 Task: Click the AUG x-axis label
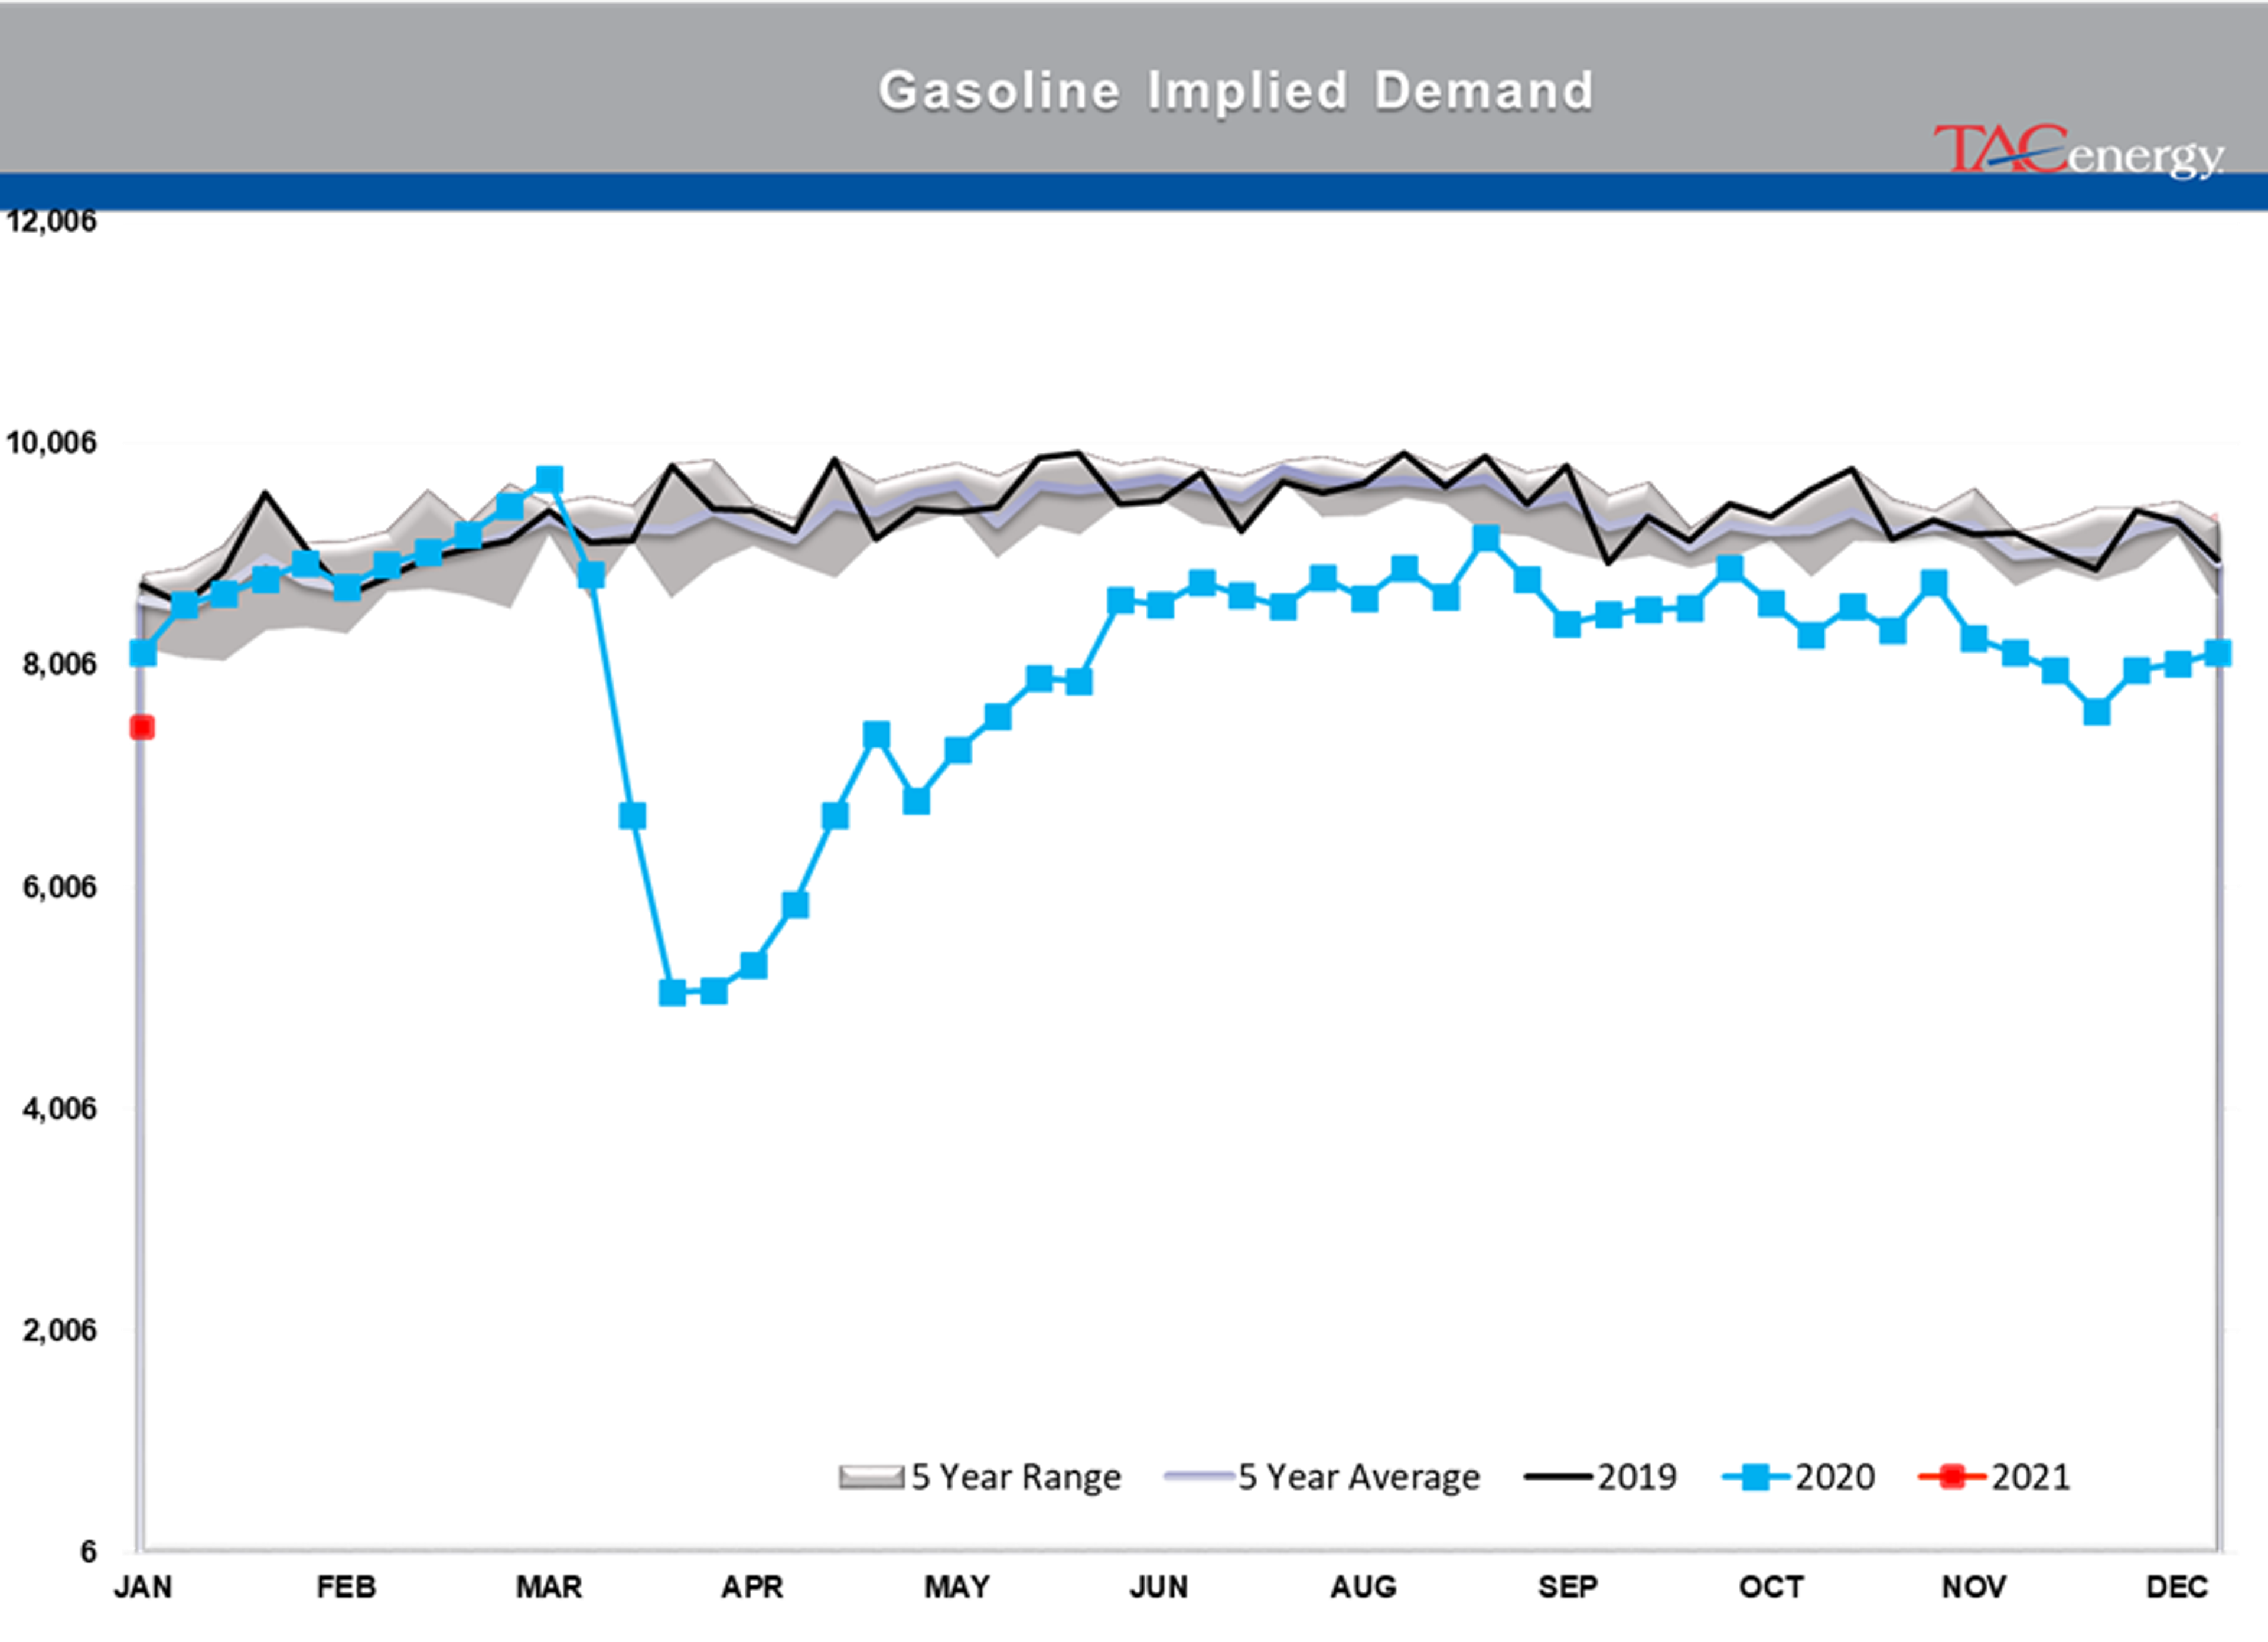[x=1363, y=1587]
